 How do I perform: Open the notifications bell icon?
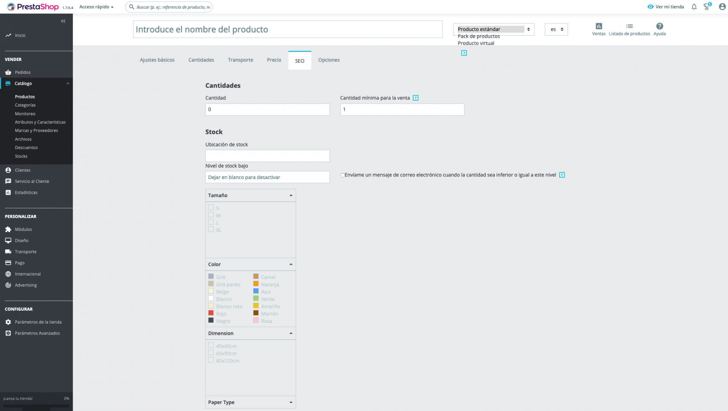click(694, 7)
